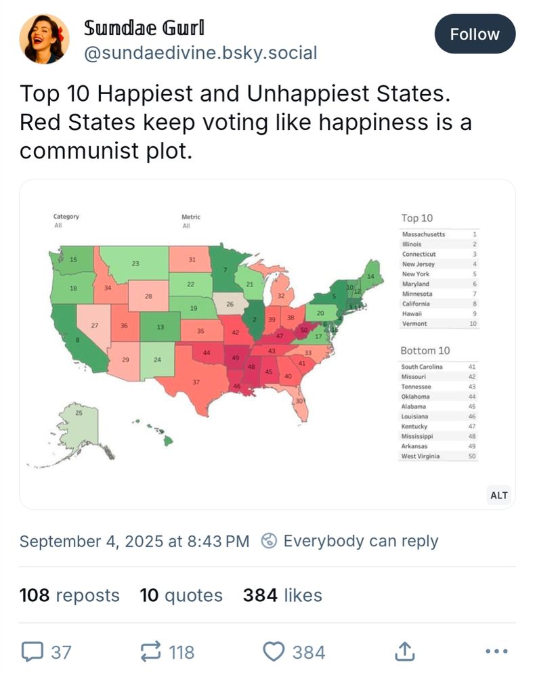Image resolution: width=535 pixels, height=677 pixels.
Task: Share the post via the upload arrow icon
Action: tap(405, 652)
